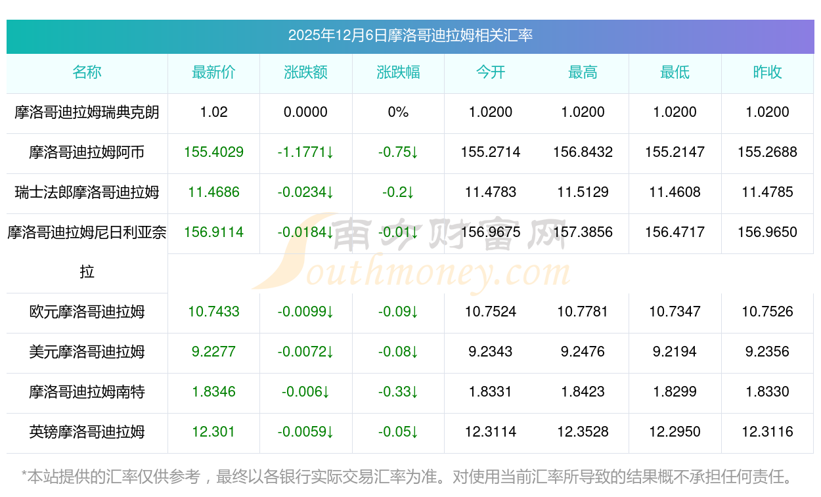Click the previous close 156.9650
The image size is (821, 497).
(x=768, y=232)
